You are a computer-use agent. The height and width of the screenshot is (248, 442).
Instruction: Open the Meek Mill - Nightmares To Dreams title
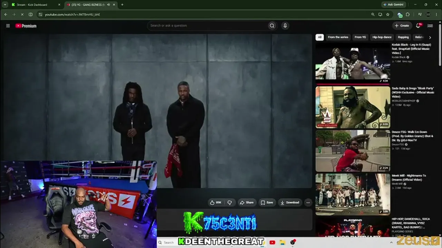(x=409, y=178)
